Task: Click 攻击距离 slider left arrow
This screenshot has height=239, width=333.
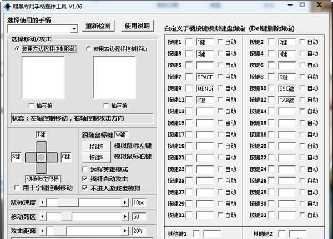Action: [43, 231]
